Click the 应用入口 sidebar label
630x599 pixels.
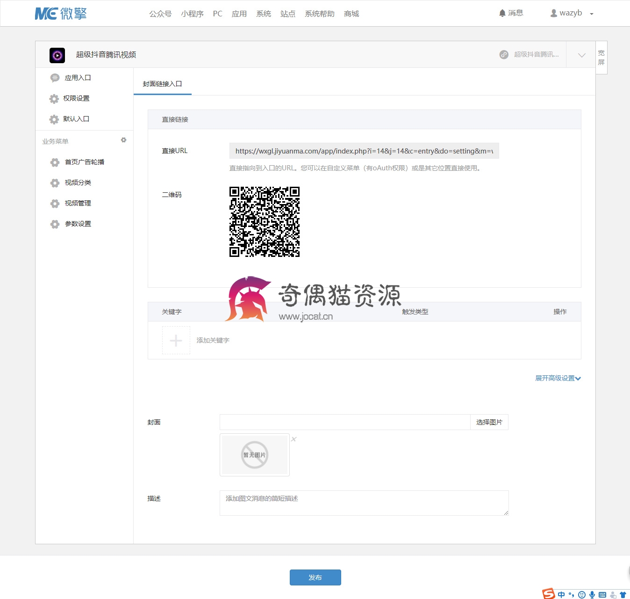pyautogui.click(x=78, y=78)
